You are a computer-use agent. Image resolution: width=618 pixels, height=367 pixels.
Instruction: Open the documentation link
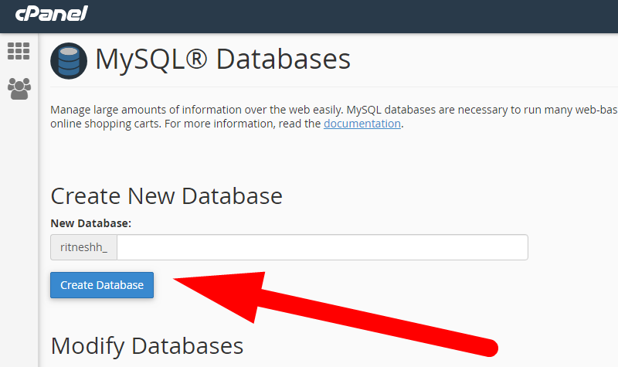[362, 124]
